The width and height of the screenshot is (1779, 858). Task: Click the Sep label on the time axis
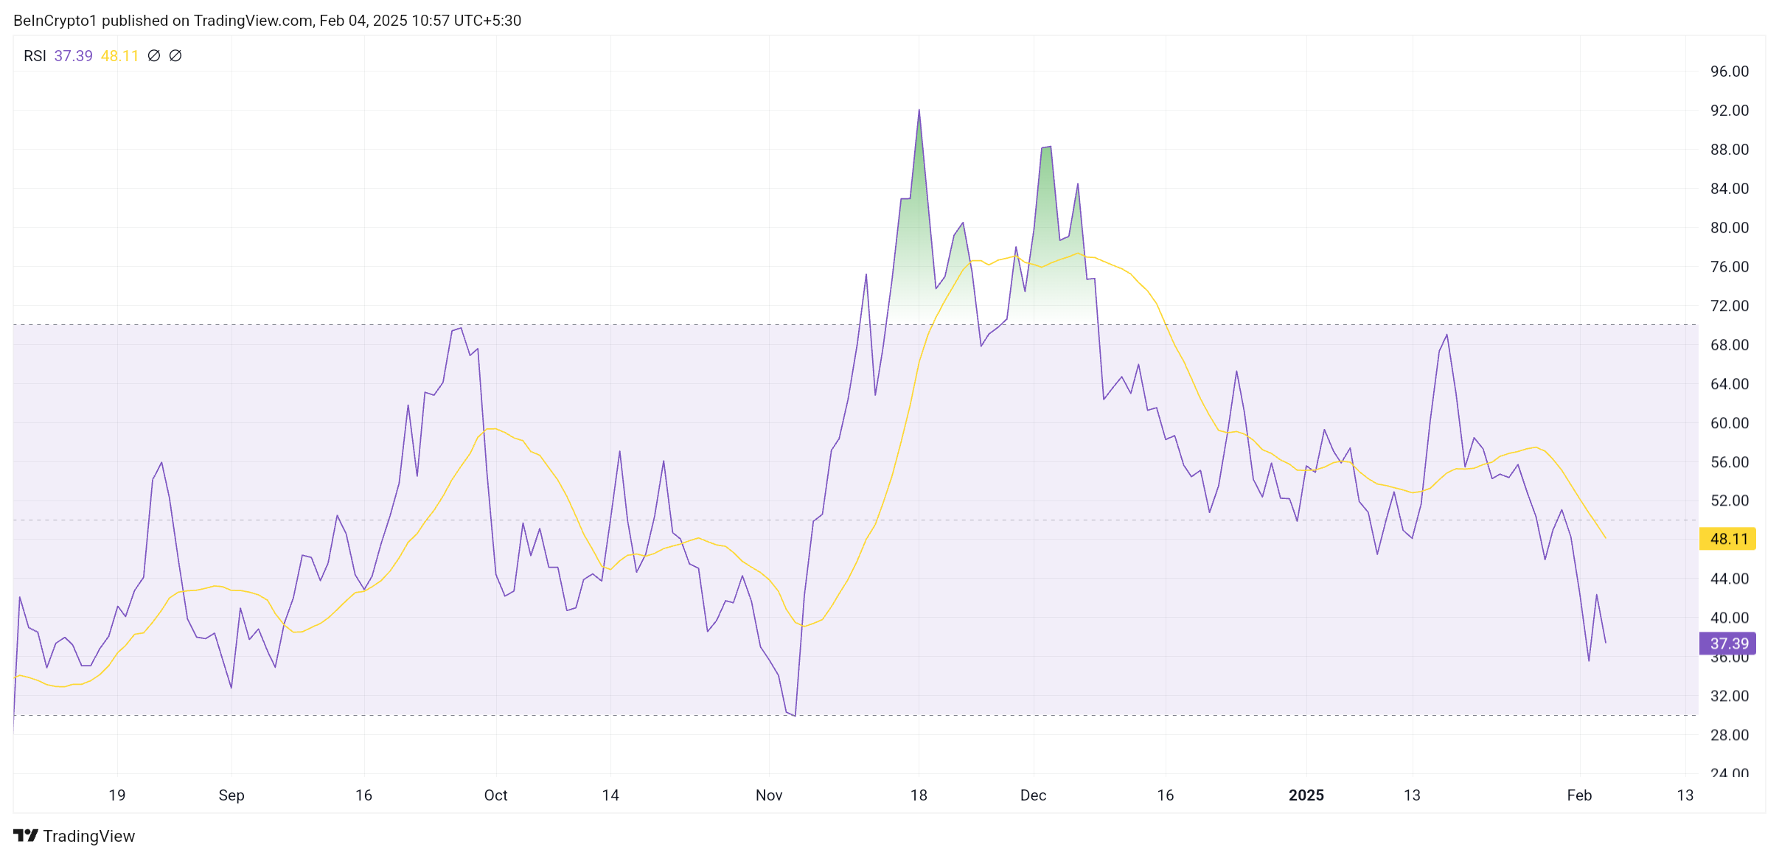click(x=231, y=795)
